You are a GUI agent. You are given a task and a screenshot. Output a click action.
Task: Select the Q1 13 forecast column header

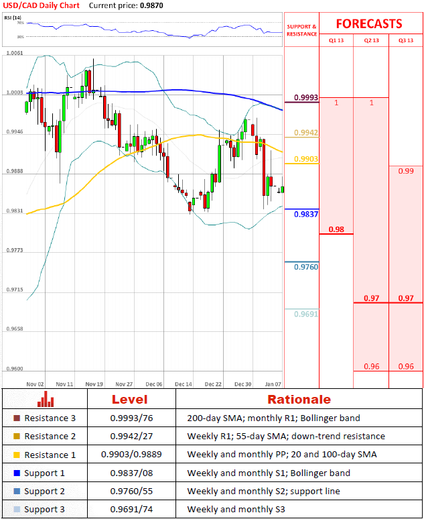(x=336, y=40)
